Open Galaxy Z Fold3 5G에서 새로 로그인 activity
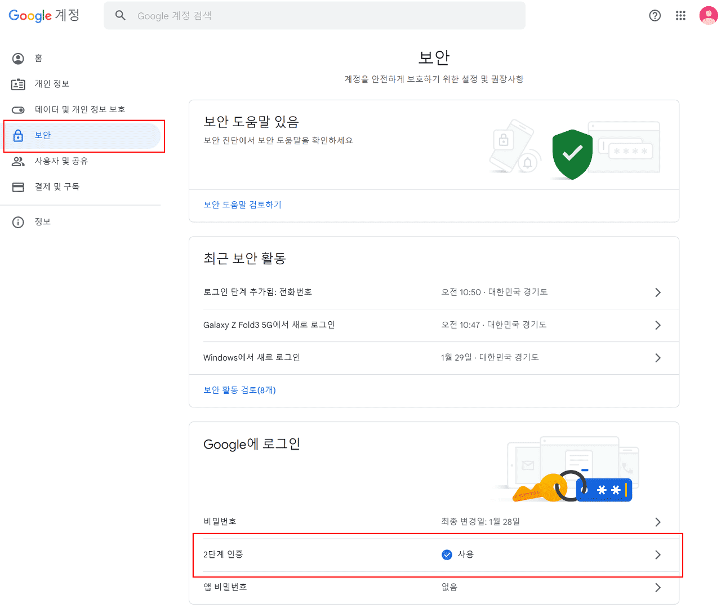Screen dimensions: 721x608 [x=434, y=325]
